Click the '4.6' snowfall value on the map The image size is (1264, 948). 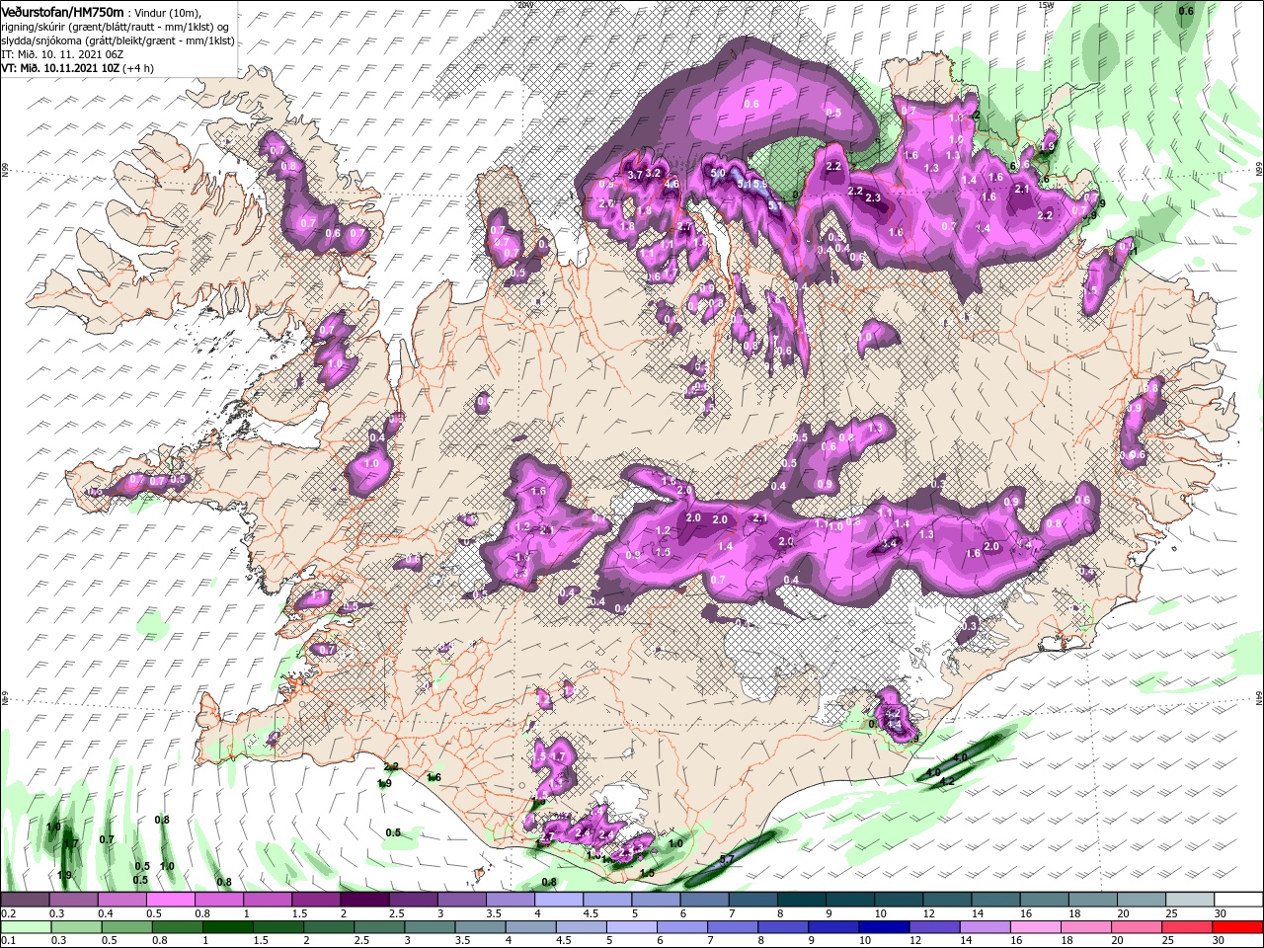[671, 184]
